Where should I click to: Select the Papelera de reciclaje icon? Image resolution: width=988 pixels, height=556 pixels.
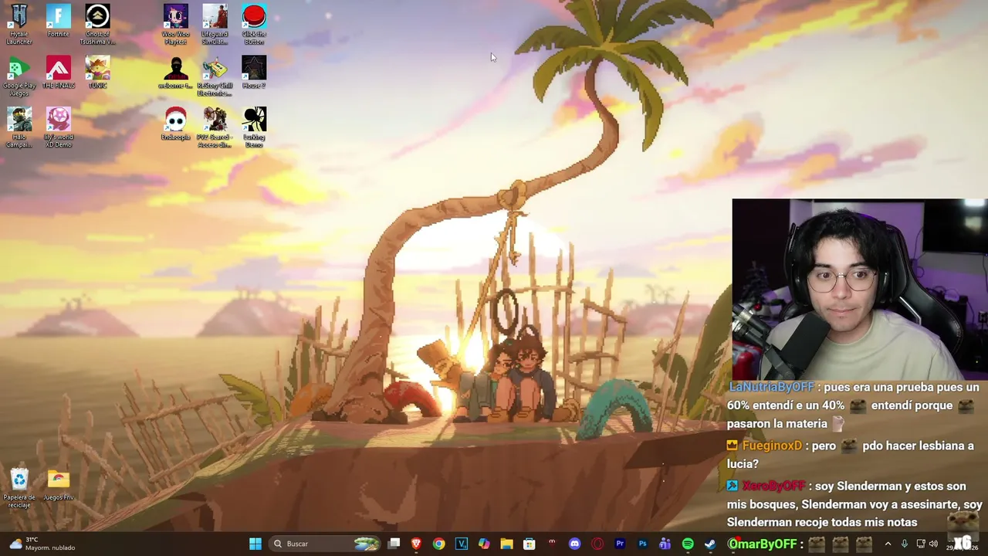(19, 489)
